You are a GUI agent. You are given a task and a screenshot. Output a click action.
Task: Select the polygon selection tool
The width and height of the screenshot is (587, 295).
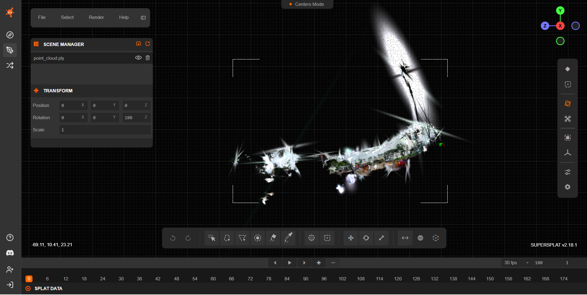pyautogui.click(x=242, y=238)
